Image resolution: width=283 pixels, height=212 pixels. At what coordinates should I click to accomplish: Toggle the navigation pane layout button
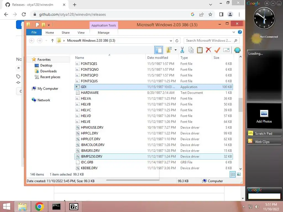click(x=159, y=50)
